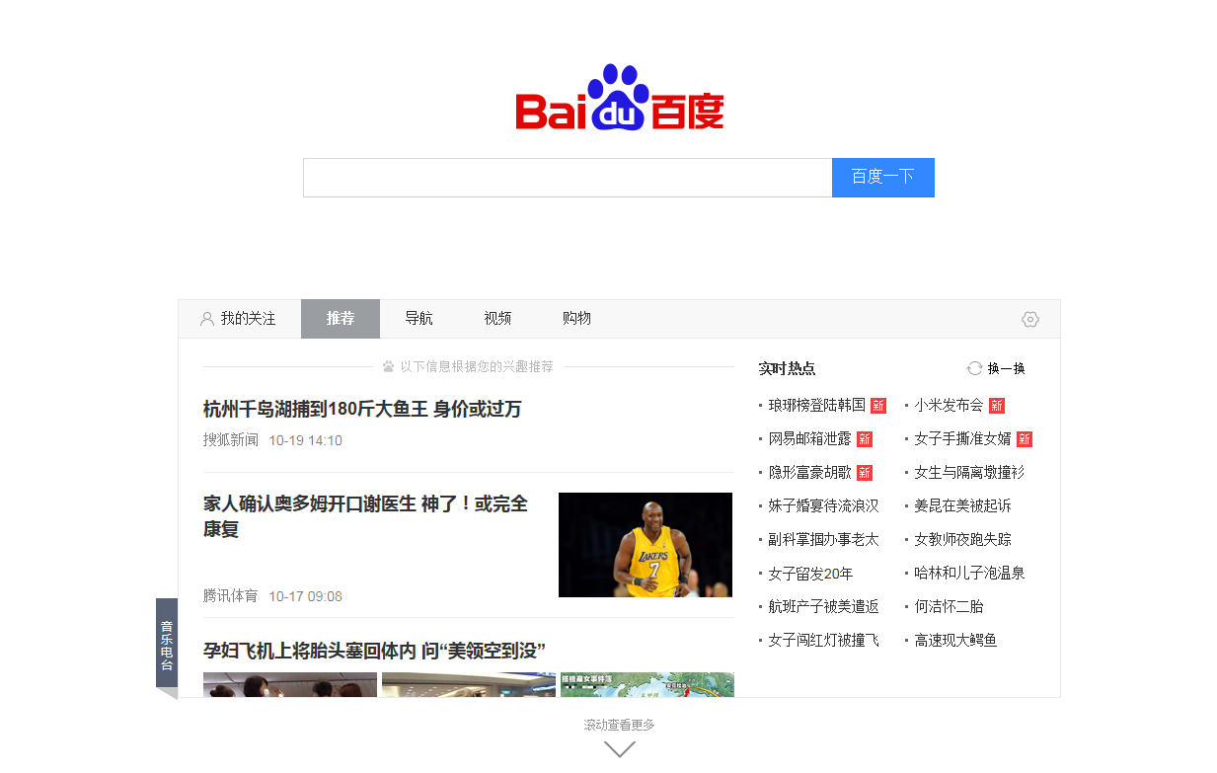The width and height of the screenshot is (1217, 773).
Task: Click the Lakers player photo thumbnail
Action: click(x=645, y=544)
